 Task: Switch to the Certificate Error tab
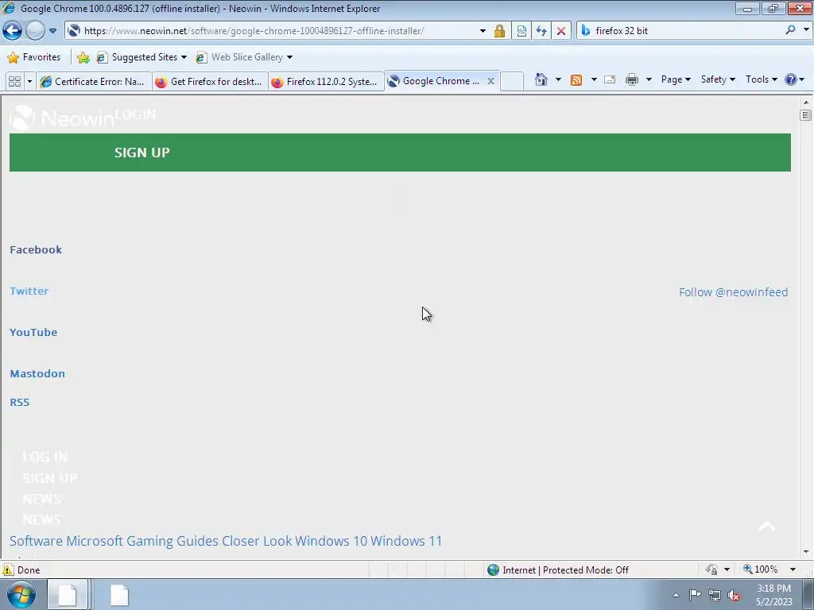point(94,82)
